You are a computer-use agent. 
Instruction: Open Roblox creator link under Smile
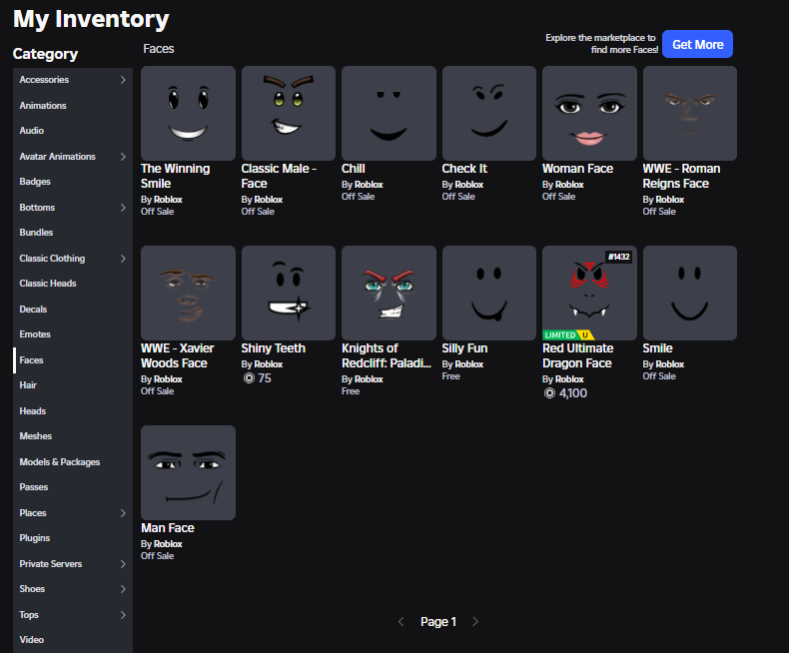click(x=670, y=364)
